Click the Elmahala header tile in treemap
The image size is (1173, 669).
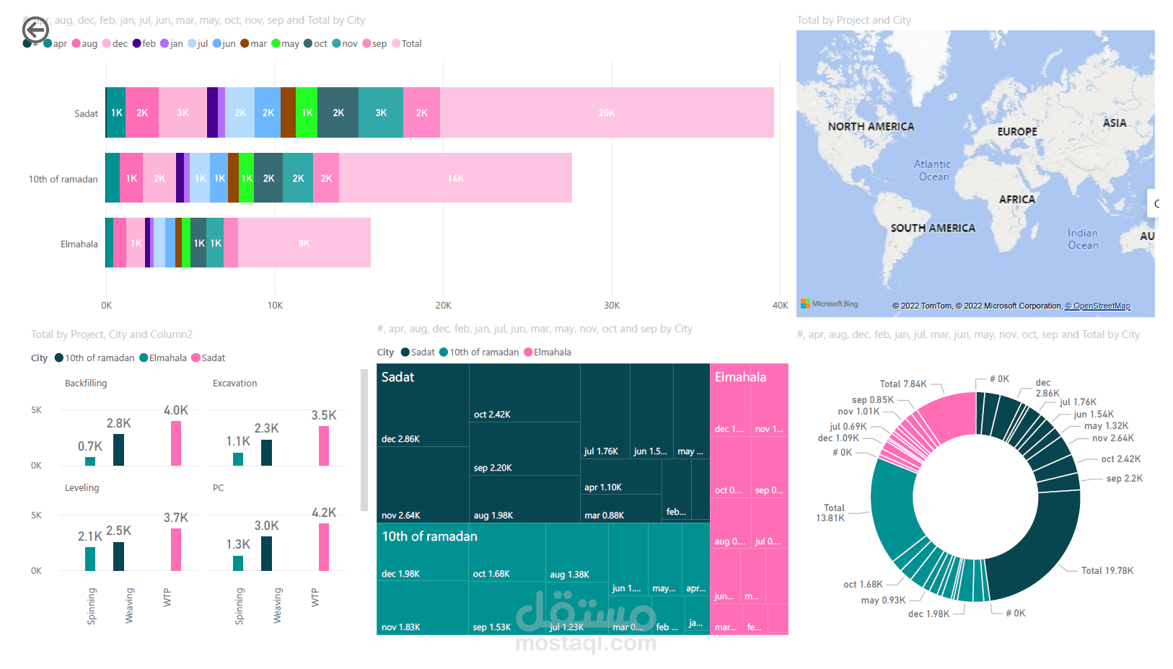(x=740, y=377)
